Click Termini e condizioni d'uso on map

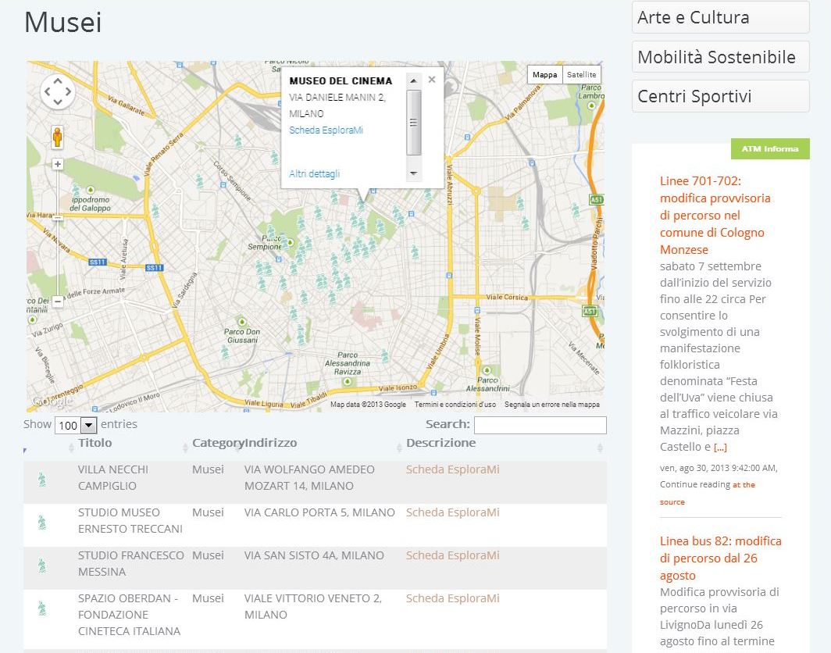coord(455,405)
